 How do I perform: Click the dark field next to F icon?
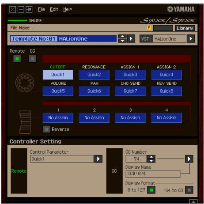pyautogui.click(x=163, y=28)
